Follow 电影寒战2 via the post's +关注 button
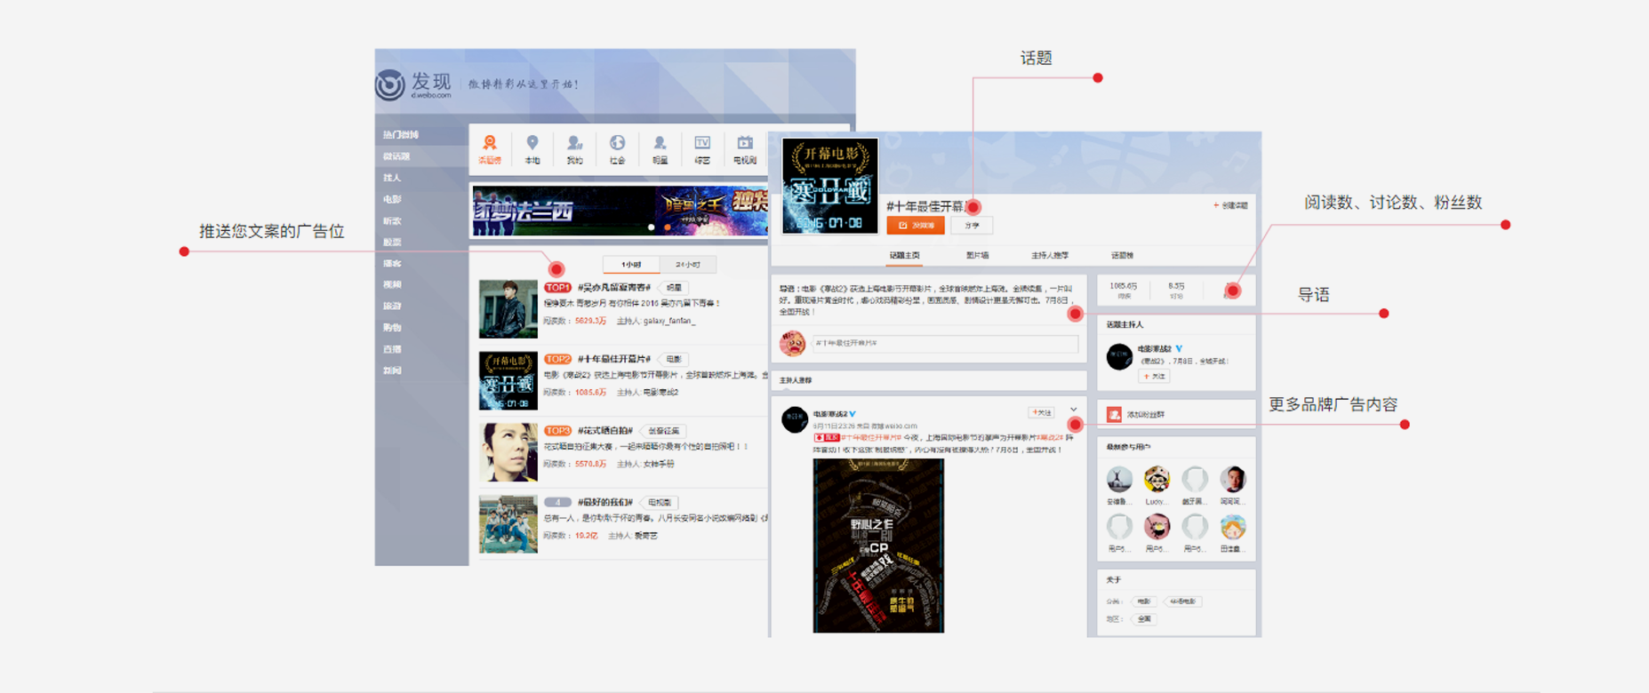Viewport: 1649px width, 693px height. (1041, 412)
